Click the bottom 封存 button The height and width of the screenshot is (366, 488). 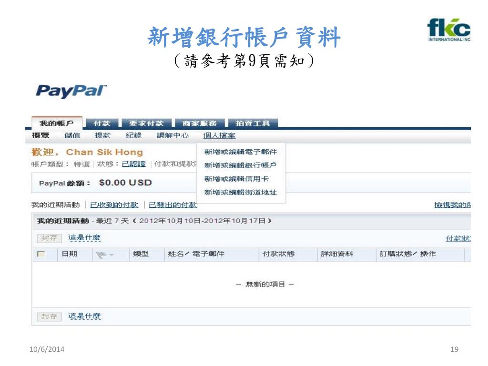49,316
